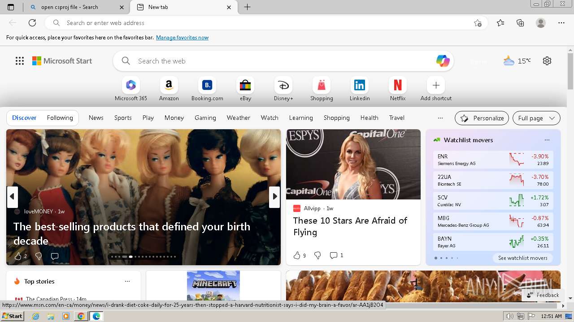
Task: Open the MBG Mercedes-Benz Group stock row
Action: click(x=493, y=221)
